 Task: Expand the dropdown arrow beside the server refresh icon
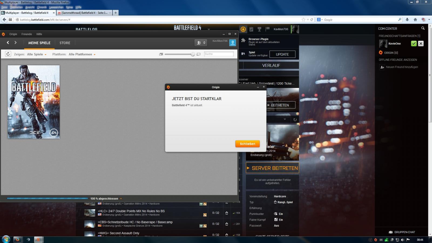click(285, 119)
